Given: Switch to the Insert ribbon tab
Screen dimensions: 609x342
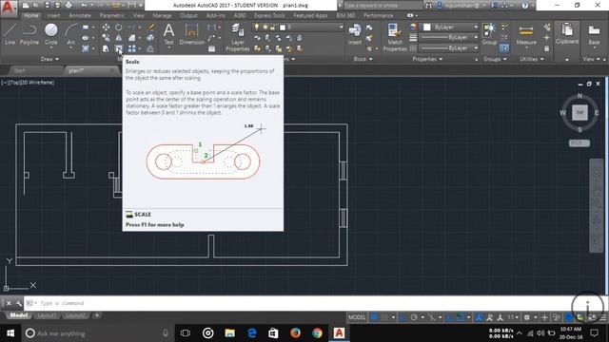Looking at the screenshot, I should [53, 15].
